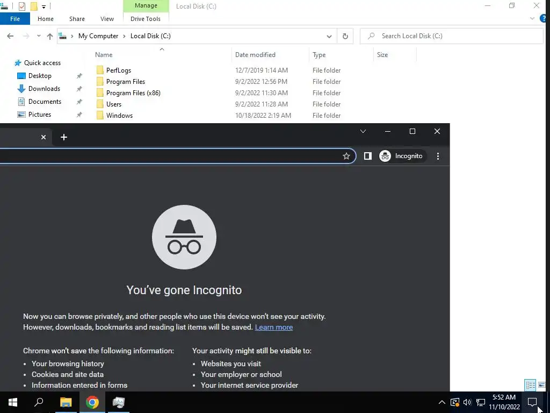This screenshot has width=550, height=413.
Task: Open the taskbar clock and date
Action: (x=504, y=402)
